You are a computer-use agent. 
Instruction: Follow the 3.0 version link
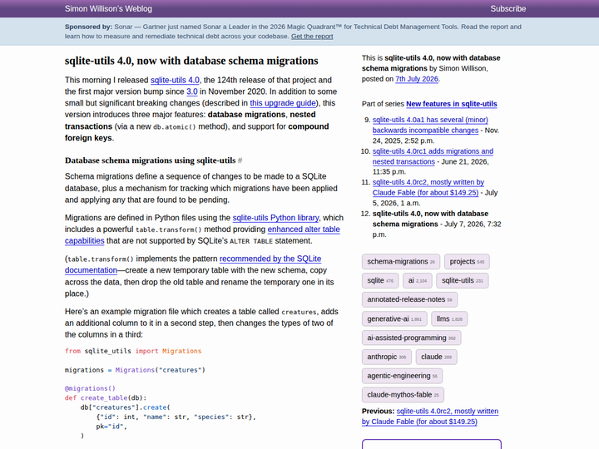[192, 91]
